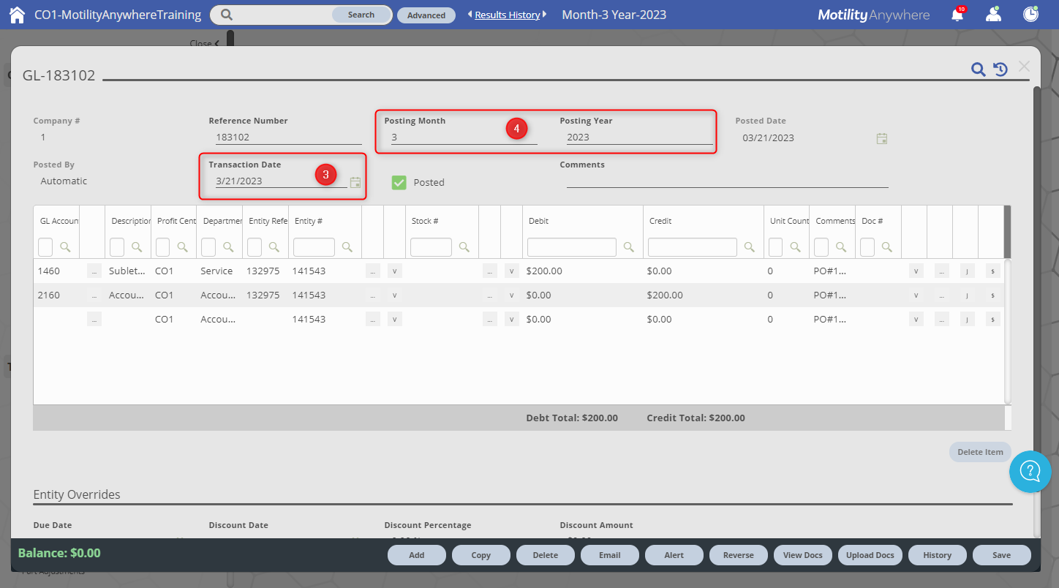The width and height of the screenshot is (1059, 588).
Task: Click the GL Account column filter magnifier
Action: [65, 247]
